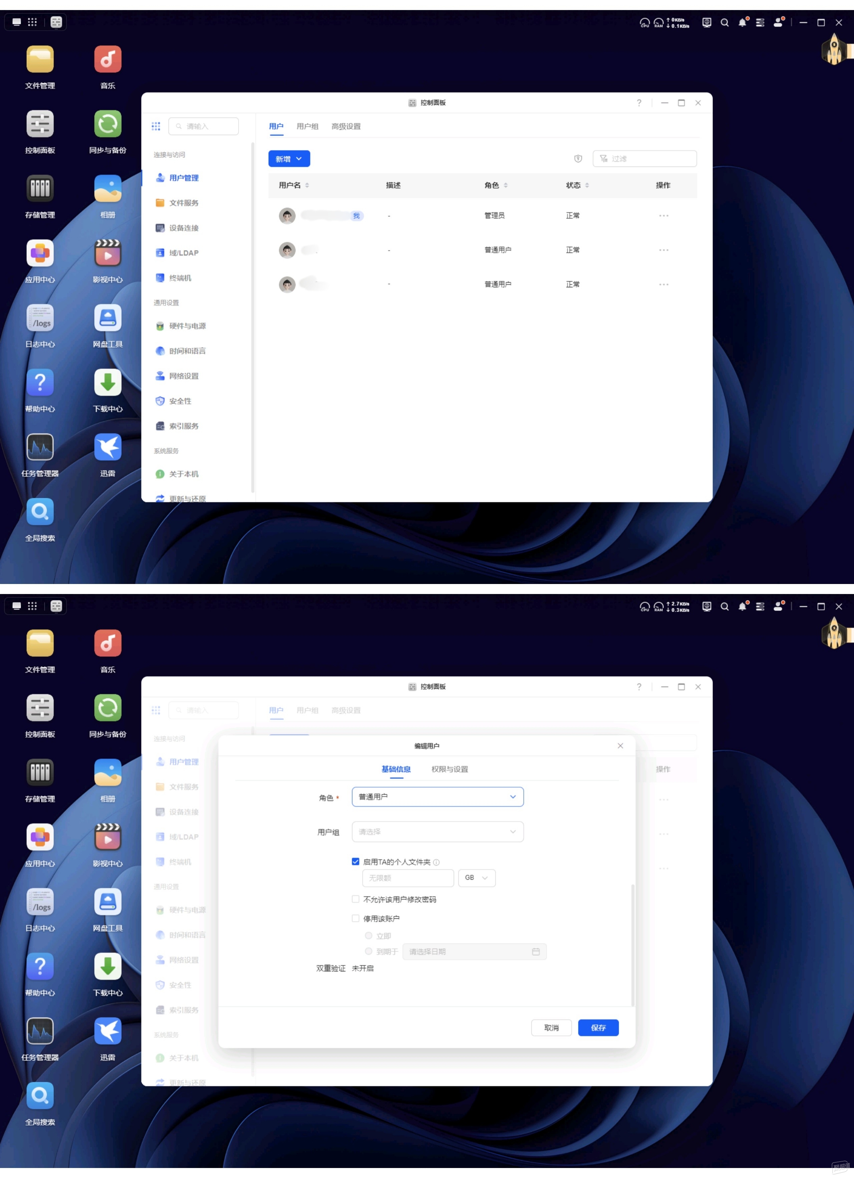This screenshot has width=854, height=1178.
Task: Switch to the undimmed 用户组 tab
Action: 308,126
